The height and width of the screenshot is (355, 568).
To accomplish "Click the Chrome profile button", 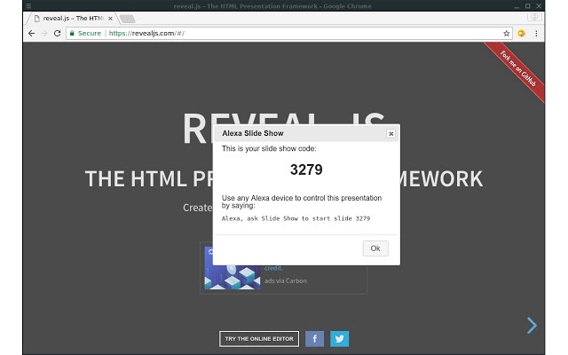I will [x=534, y=17].
